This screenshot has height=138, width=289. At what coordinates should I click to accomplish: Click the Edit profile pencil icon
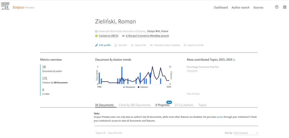96,45
